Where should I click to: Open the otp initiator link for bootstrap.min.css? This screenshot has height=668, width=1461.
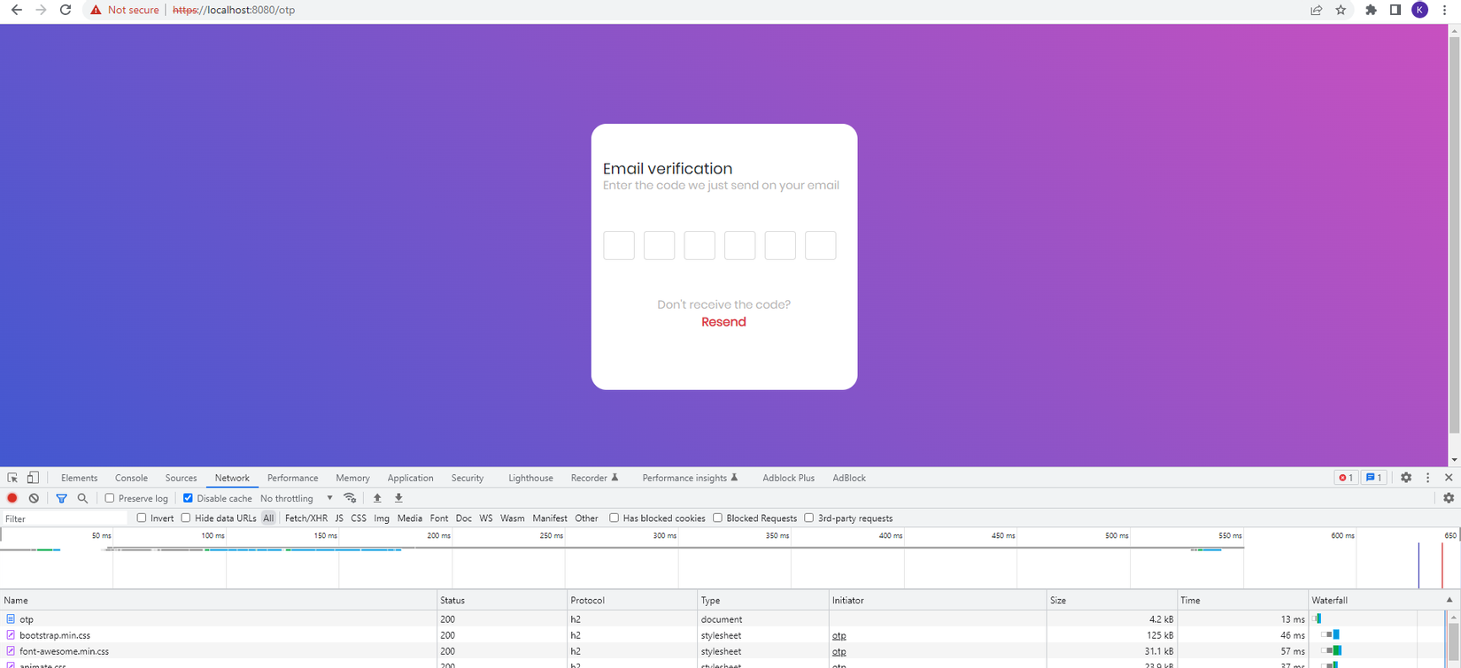(x=839, y=635)
